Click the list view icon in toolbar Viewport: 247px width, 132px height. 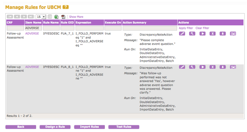[50, 16]
